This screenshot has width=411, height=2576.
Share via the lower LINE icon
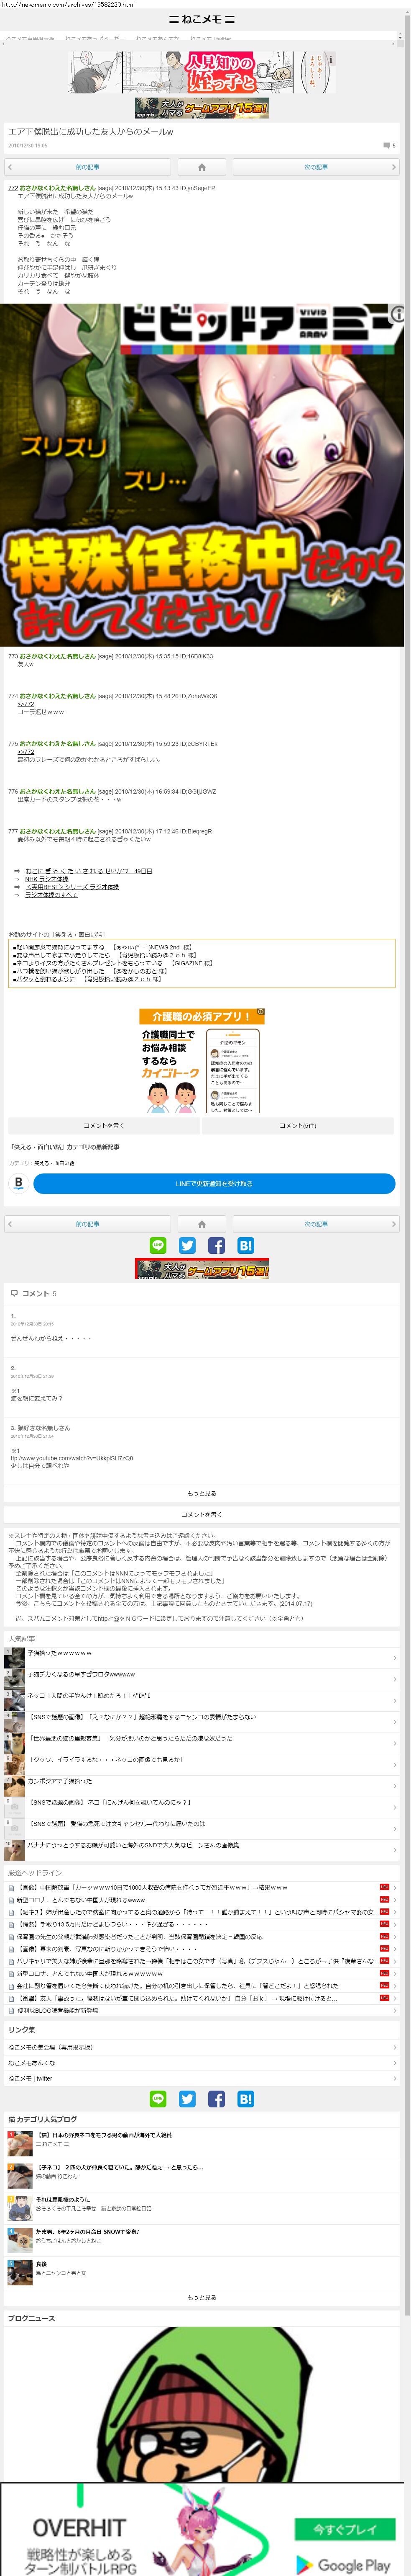(158, 2099)
